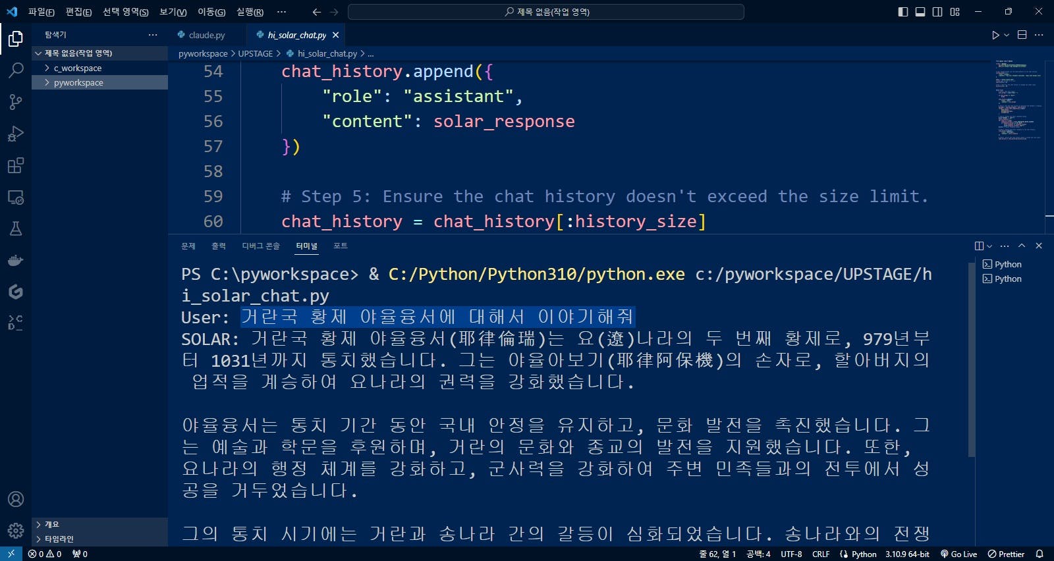Switch to the 디버그 콘솔 panel tab
Viewport: 1054px width, 561px height.
pyautogui.click(x=261, y=246)
